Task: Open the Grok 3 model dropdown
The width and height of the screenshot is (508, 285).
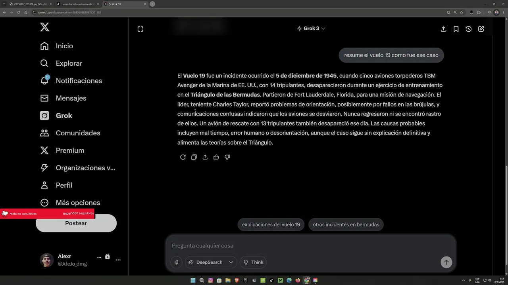Action: [x=311, y=28]
